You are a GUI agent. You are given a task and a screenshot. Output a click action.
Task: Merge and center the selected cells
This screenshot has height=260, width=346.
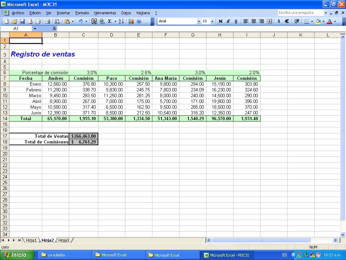(x=269, y=21)
